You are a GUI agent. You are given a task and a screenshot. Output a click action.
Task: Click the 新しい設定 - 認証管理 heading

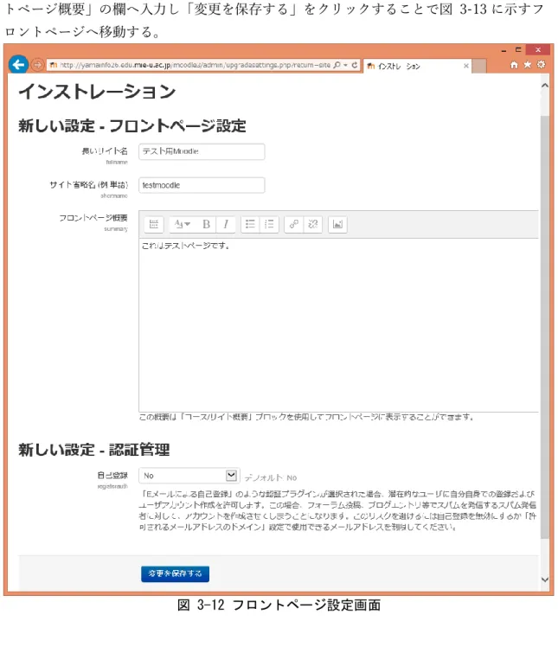(x=94, y=450)
